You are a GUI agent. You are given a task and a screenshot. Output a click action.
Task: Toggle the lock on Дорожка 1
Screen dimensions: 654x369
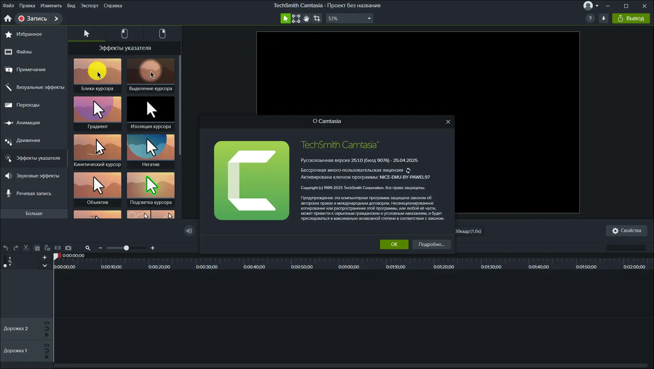pos(47,356)
